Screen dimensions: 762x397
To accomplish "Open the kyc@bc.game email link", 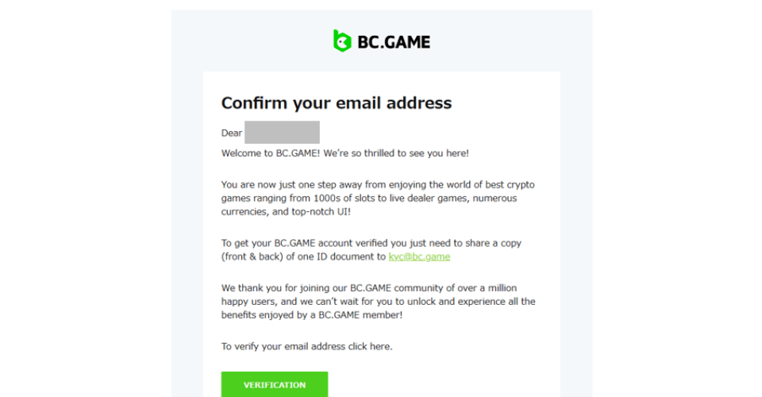I will click(x=419, y=256).
